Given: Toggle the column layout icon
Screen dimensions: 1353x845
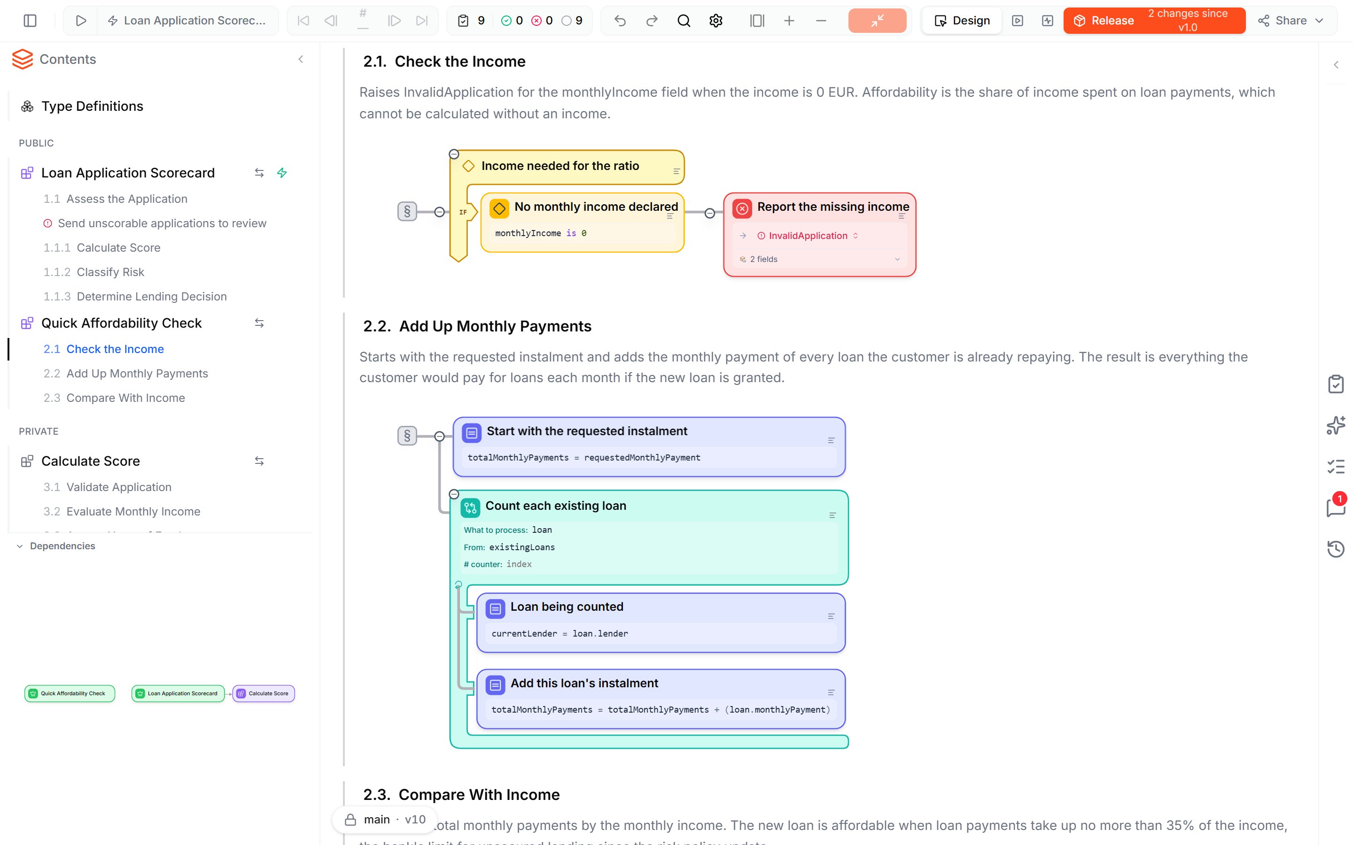Looking at the screenshot, I should coord(757,21).
